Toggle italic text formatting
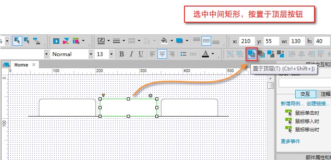331x160 pixels. point(131,54)
